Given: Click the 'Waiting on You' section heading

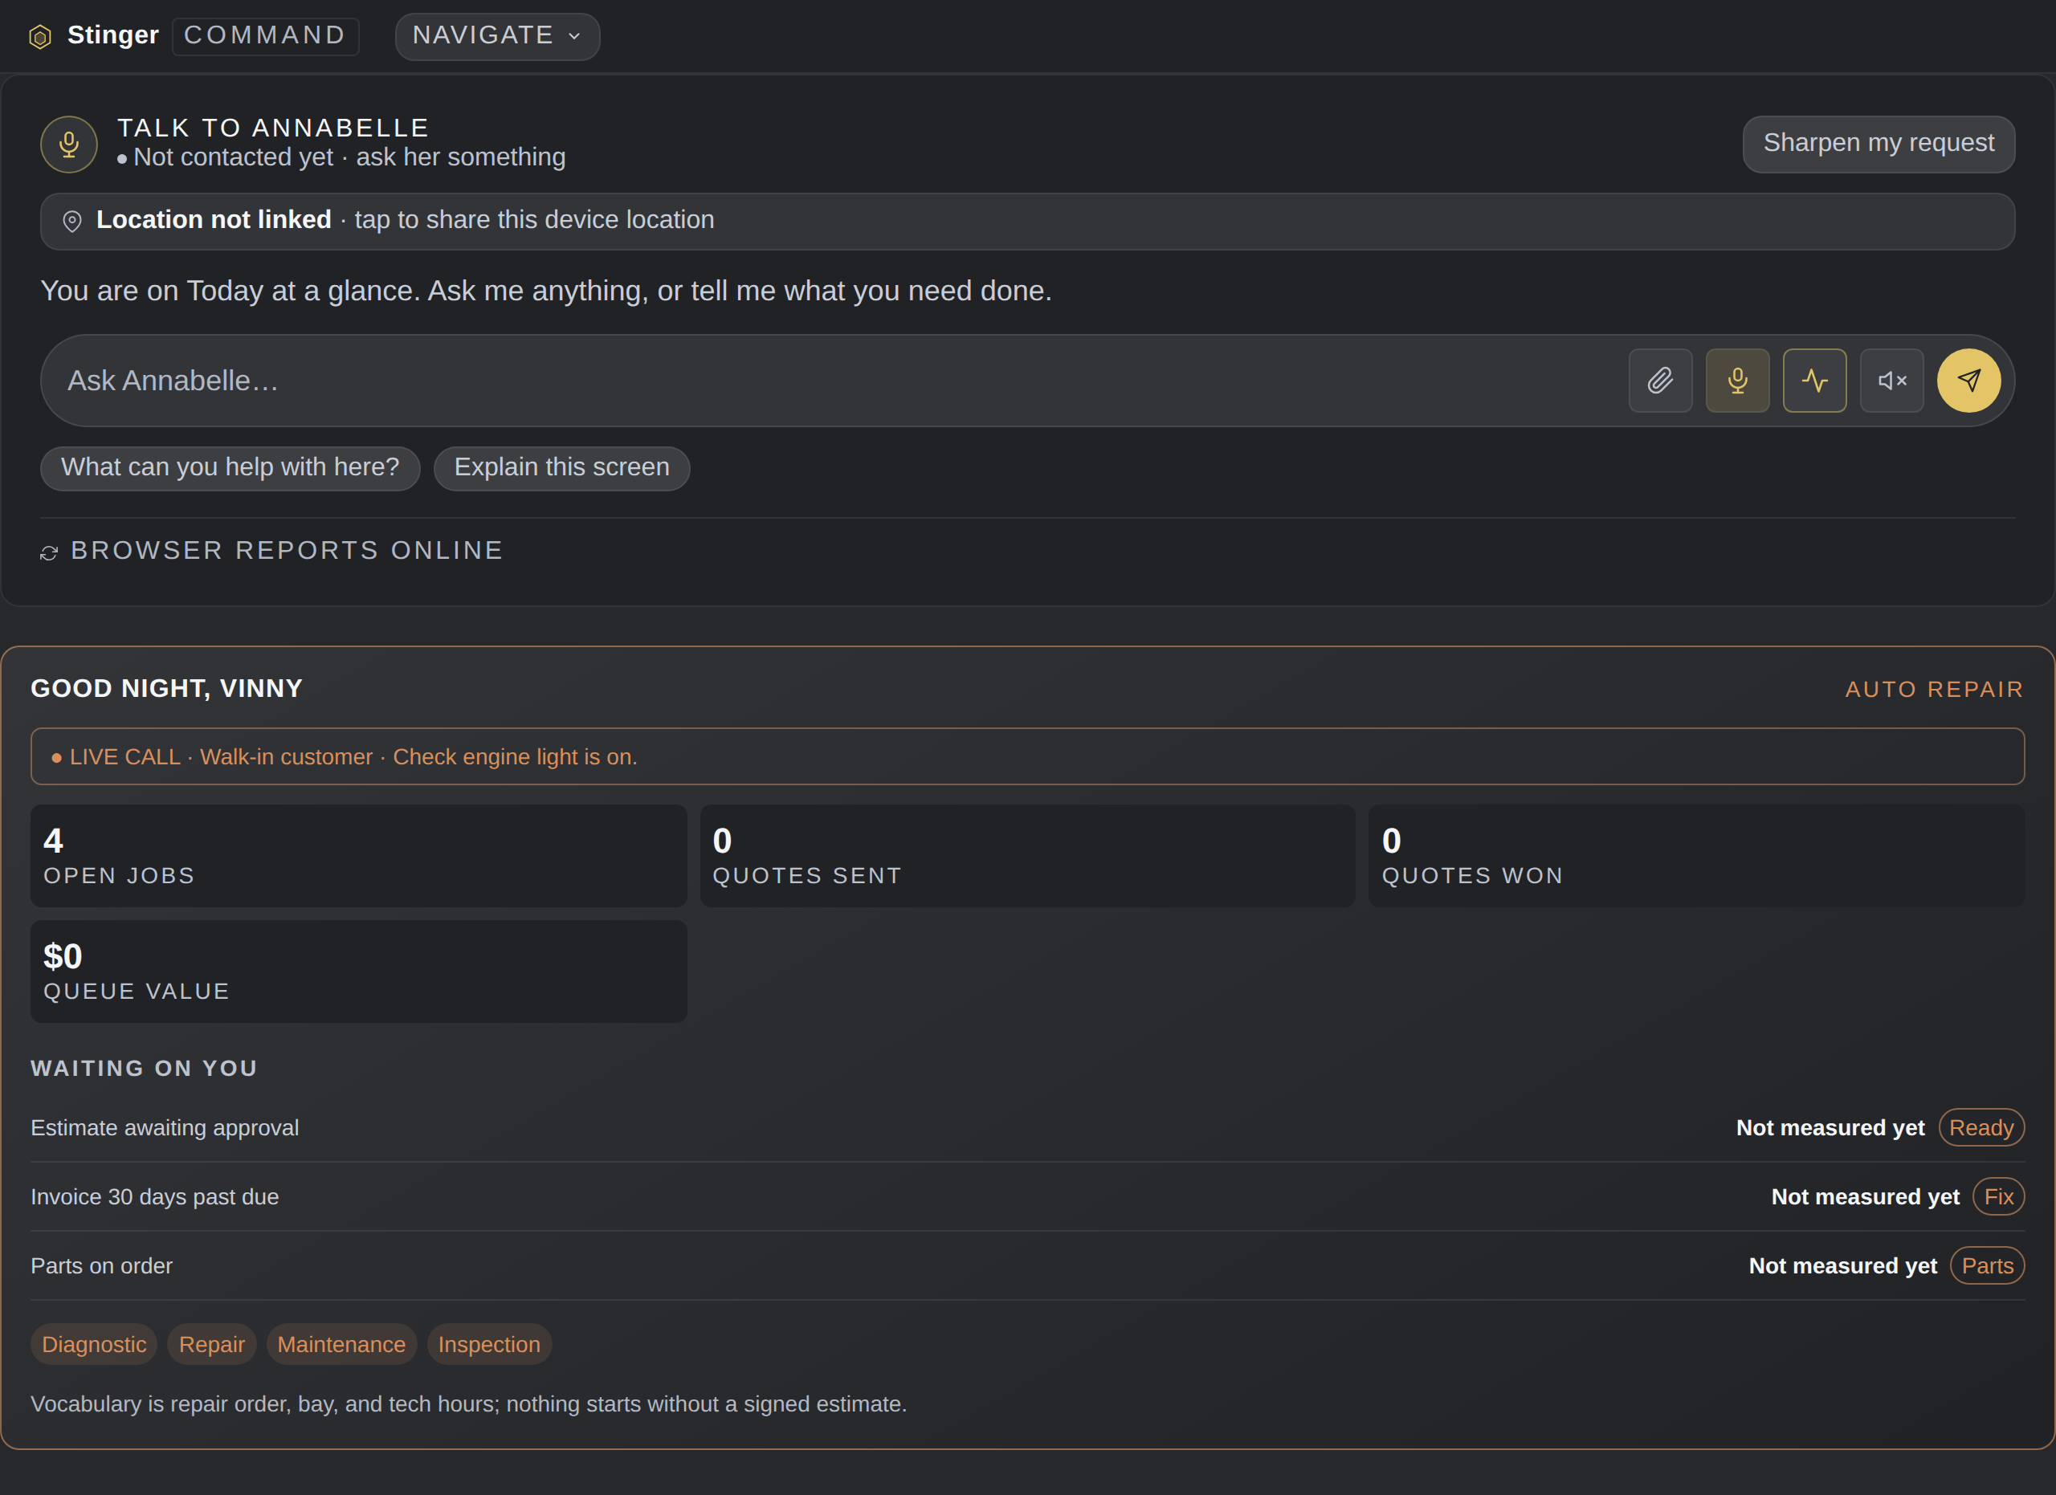Looking at the screenshot, I should [144, 1068].
